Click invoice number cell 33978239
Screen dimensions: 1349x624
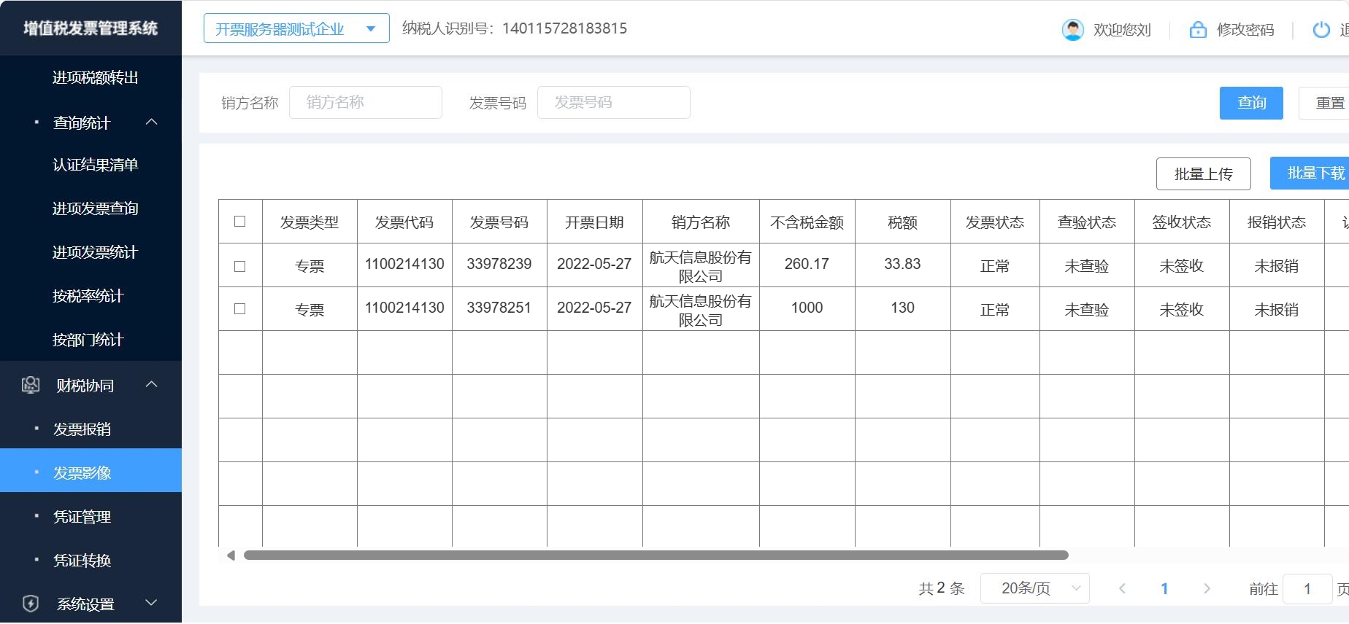(x=499, y=264)
